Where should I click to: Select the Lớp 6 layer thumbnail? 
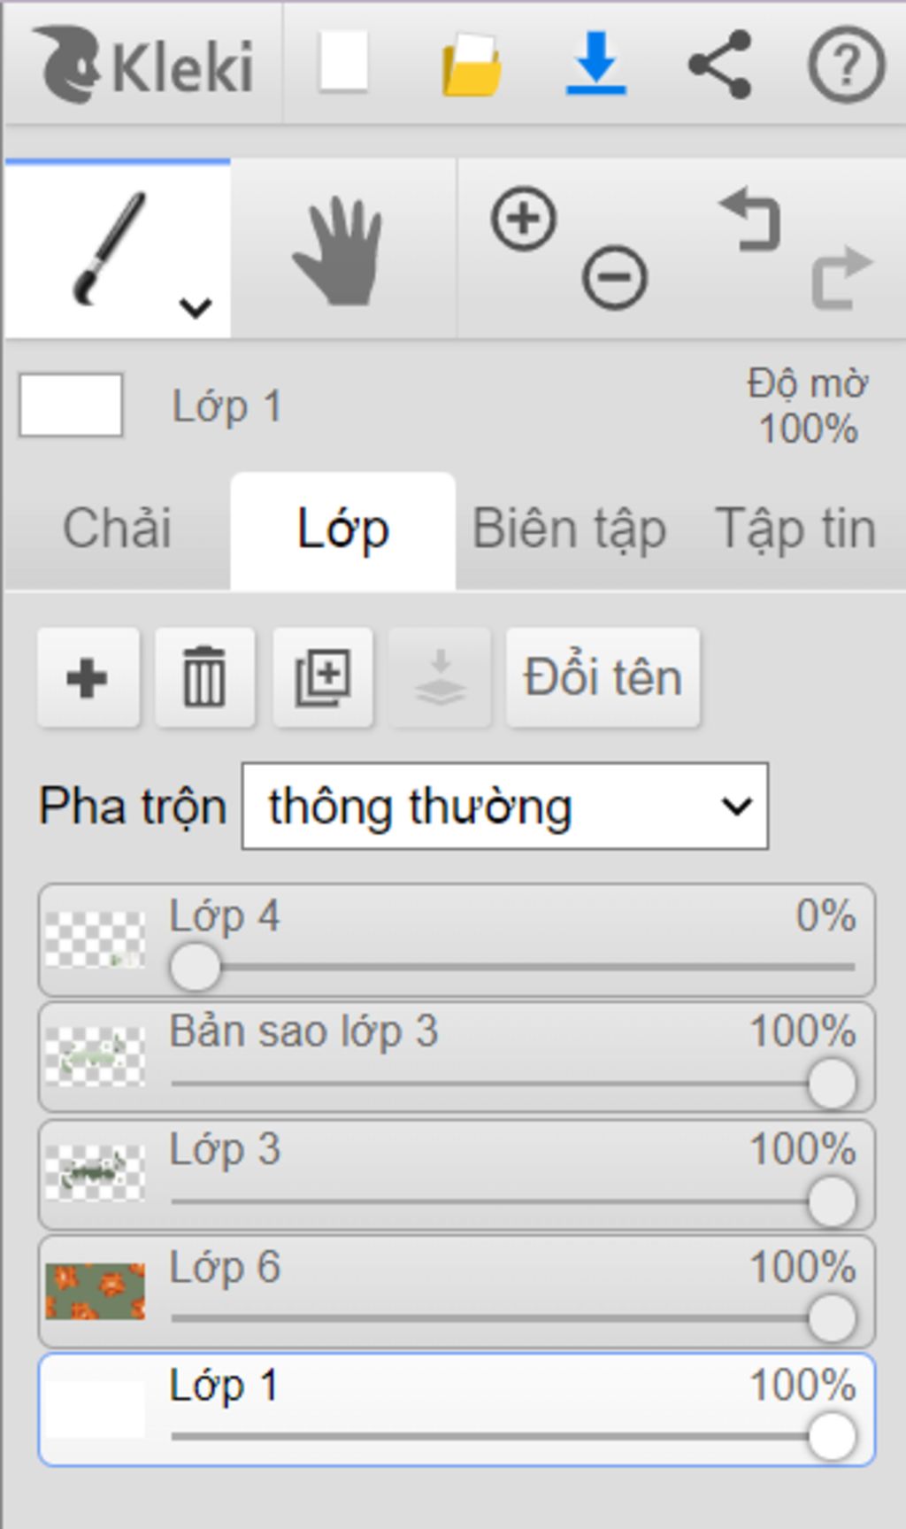(x=95, y=1292)
